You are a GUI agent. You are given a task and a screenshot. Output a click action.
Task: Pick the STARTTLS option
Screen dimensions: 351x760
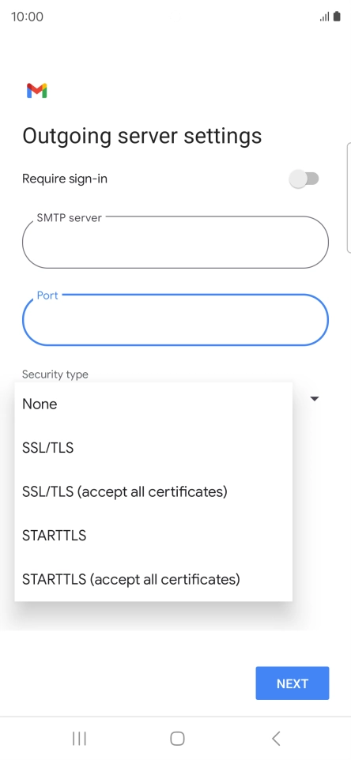click(153, 536)
